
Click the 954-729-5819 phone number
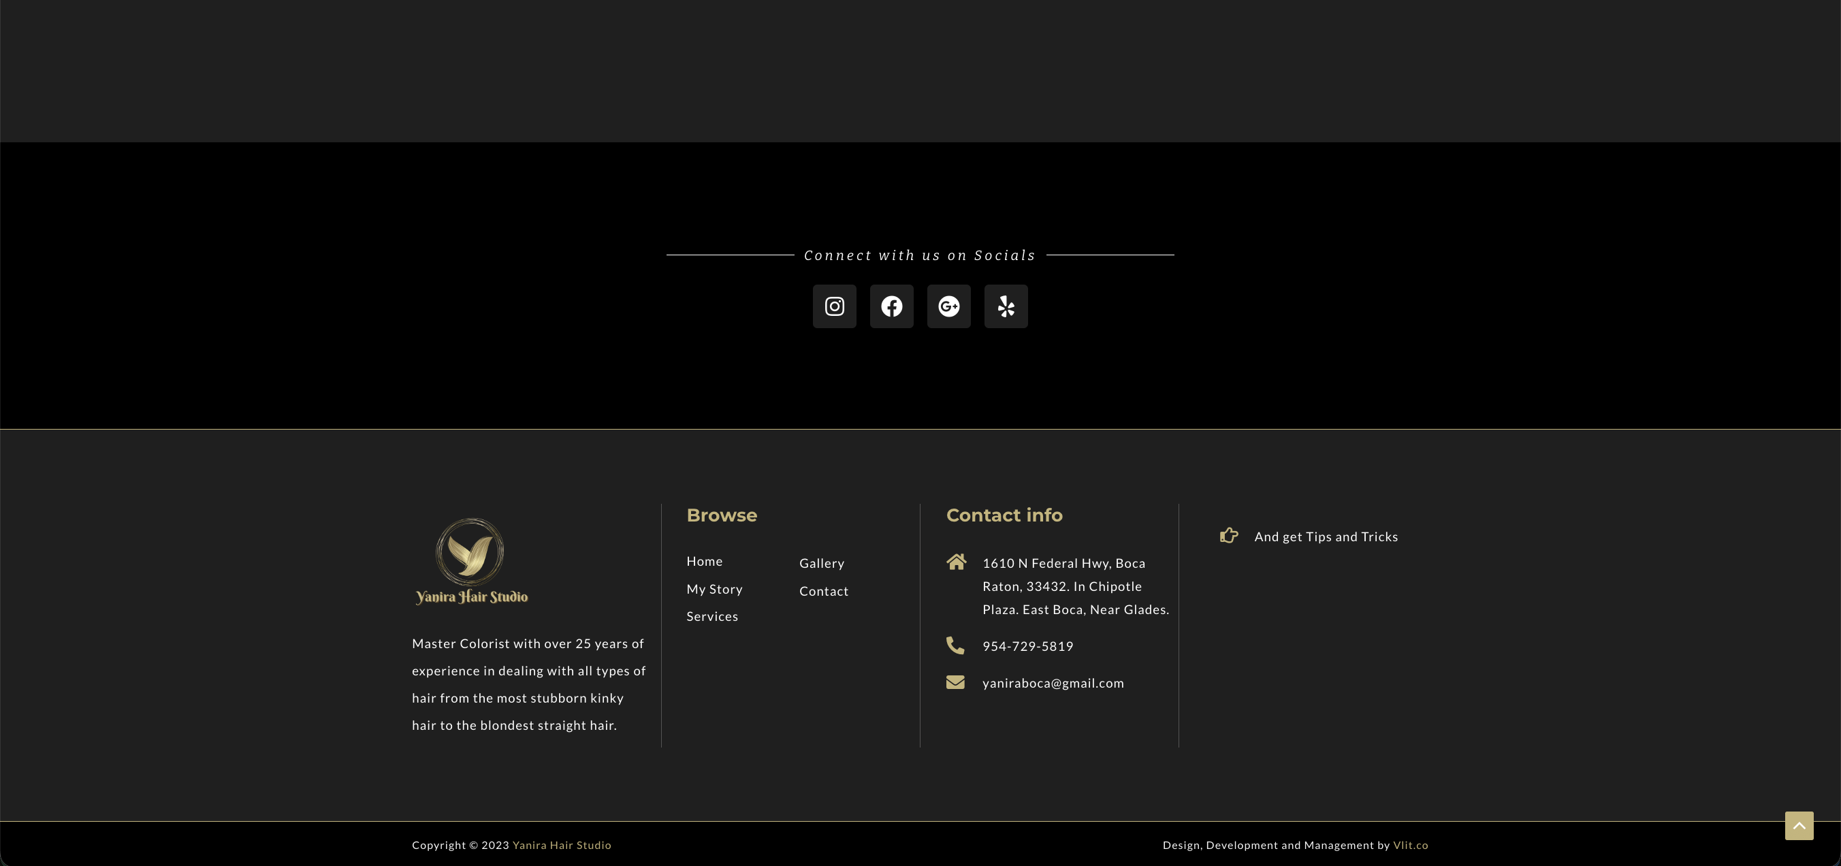click(x=1027, y=647)
